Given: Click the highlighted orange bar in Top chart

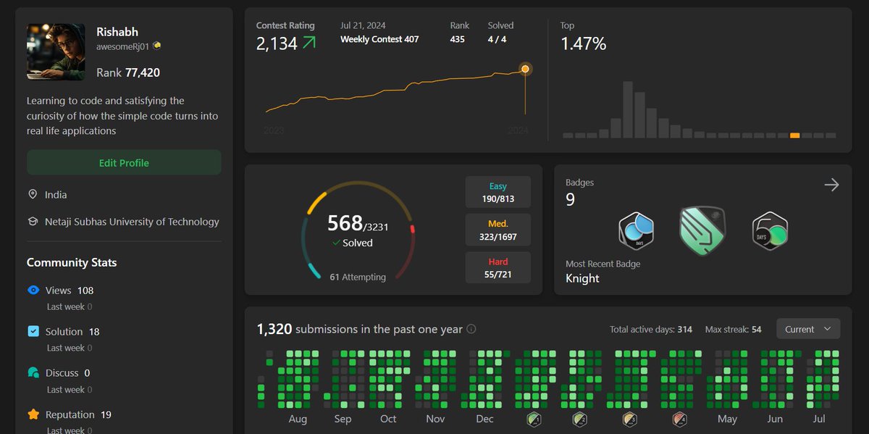Looking at the screenshot, I should click(794, 135).
